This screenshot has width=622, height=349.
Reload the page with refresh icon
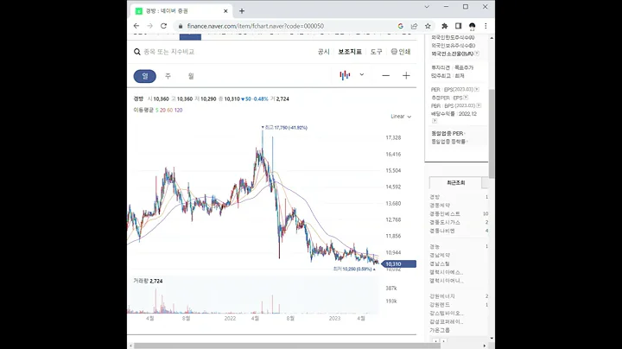tap(163, 26)
